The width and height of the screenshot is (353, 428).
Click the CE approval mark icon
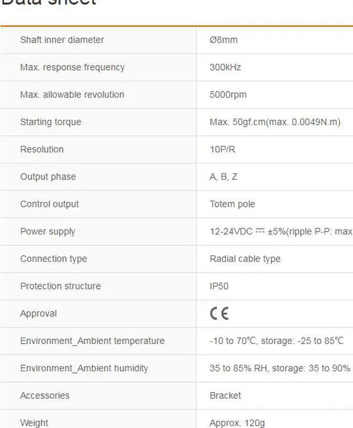[x=219, y=313]
